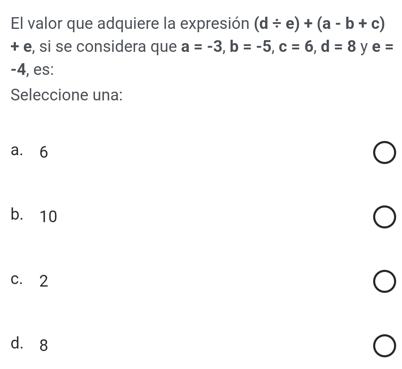Click the answer value 6 in option a
The height and width of the screenshot is (369, 402).
point(44,154)
